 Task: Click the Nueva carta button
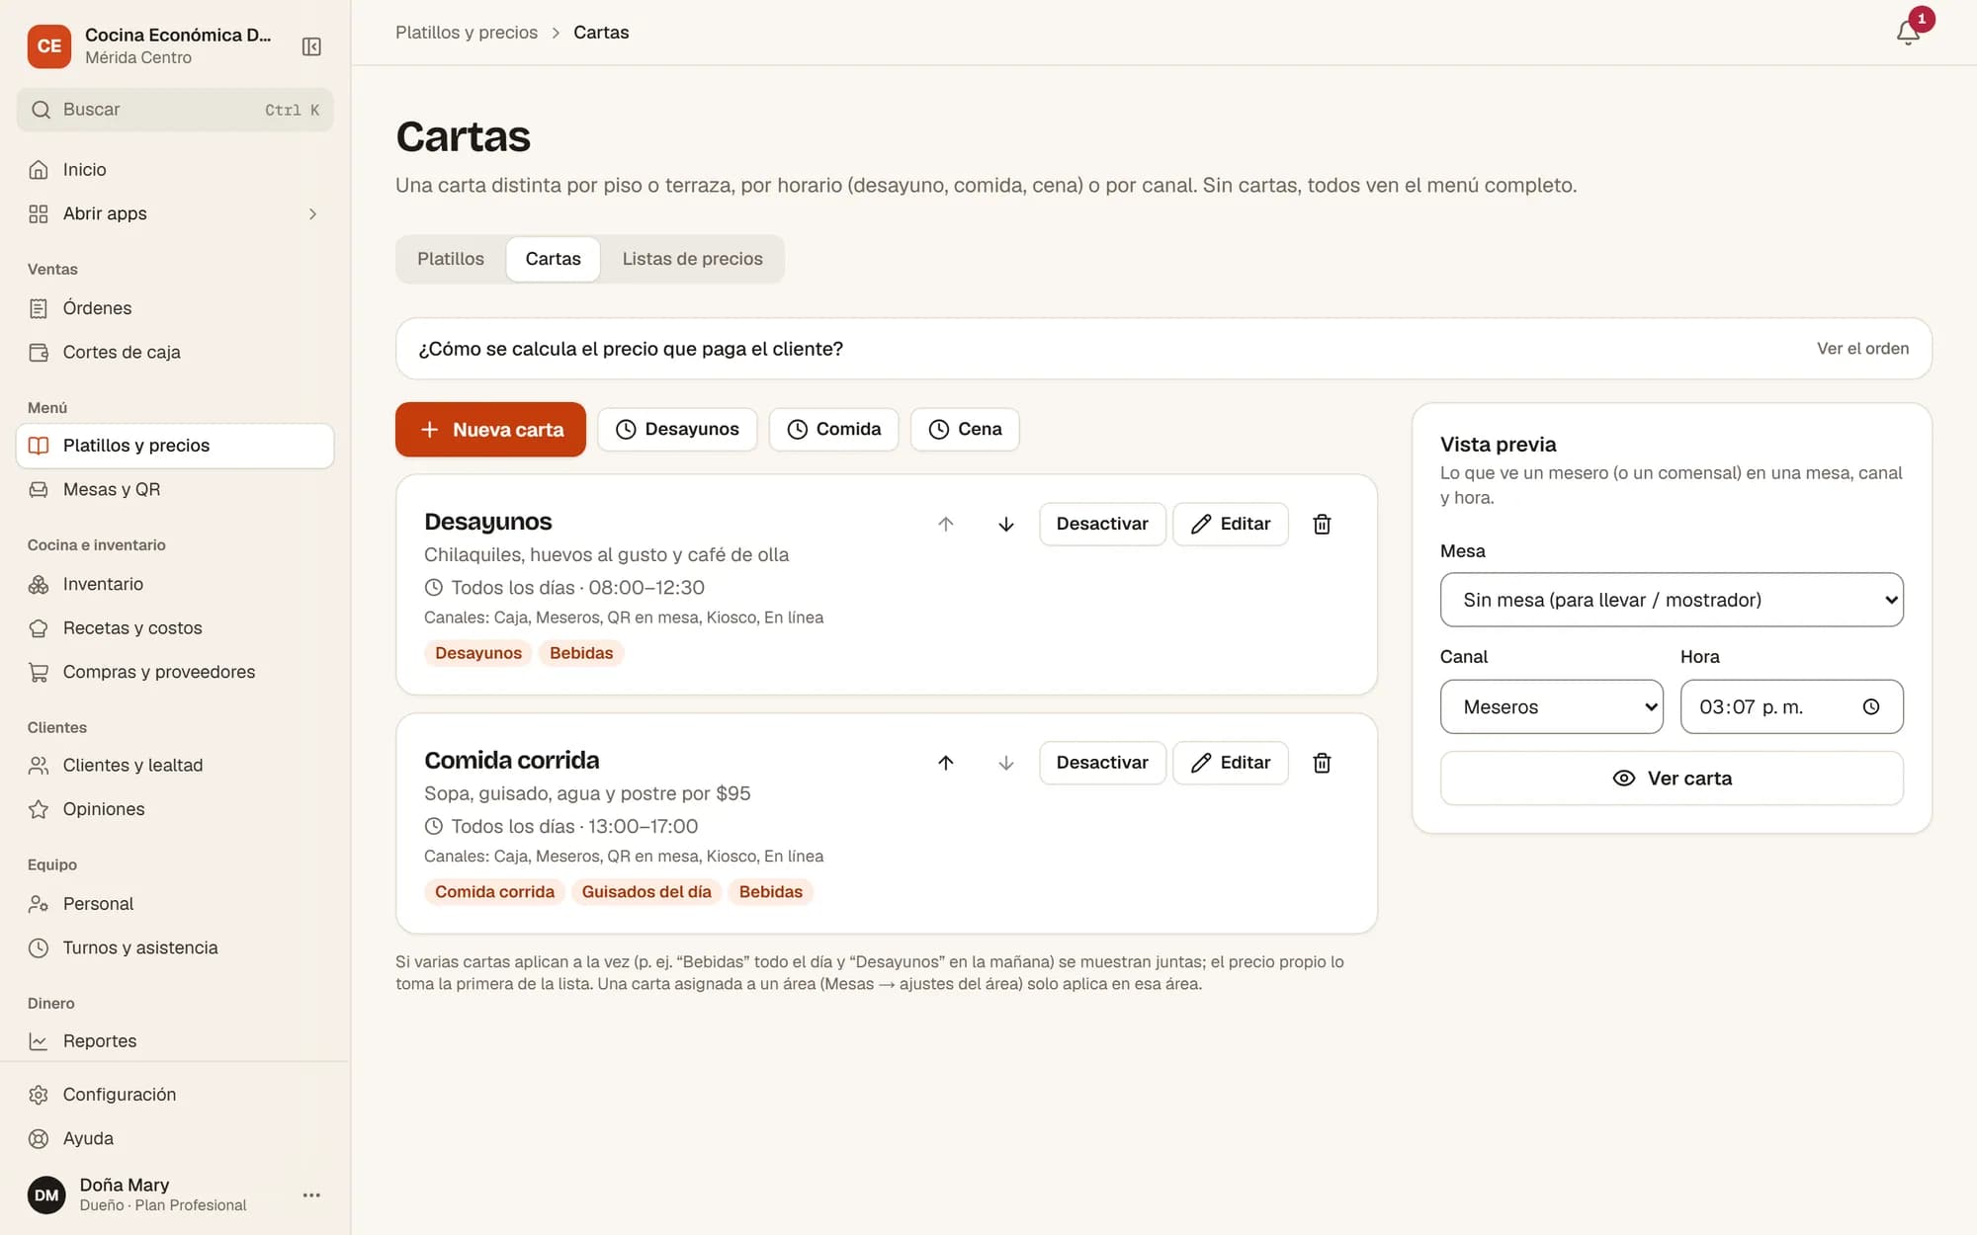tap(490, 430)
